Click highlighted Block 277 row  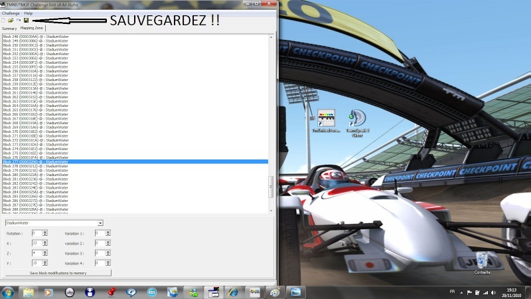(x=135, y=162)
